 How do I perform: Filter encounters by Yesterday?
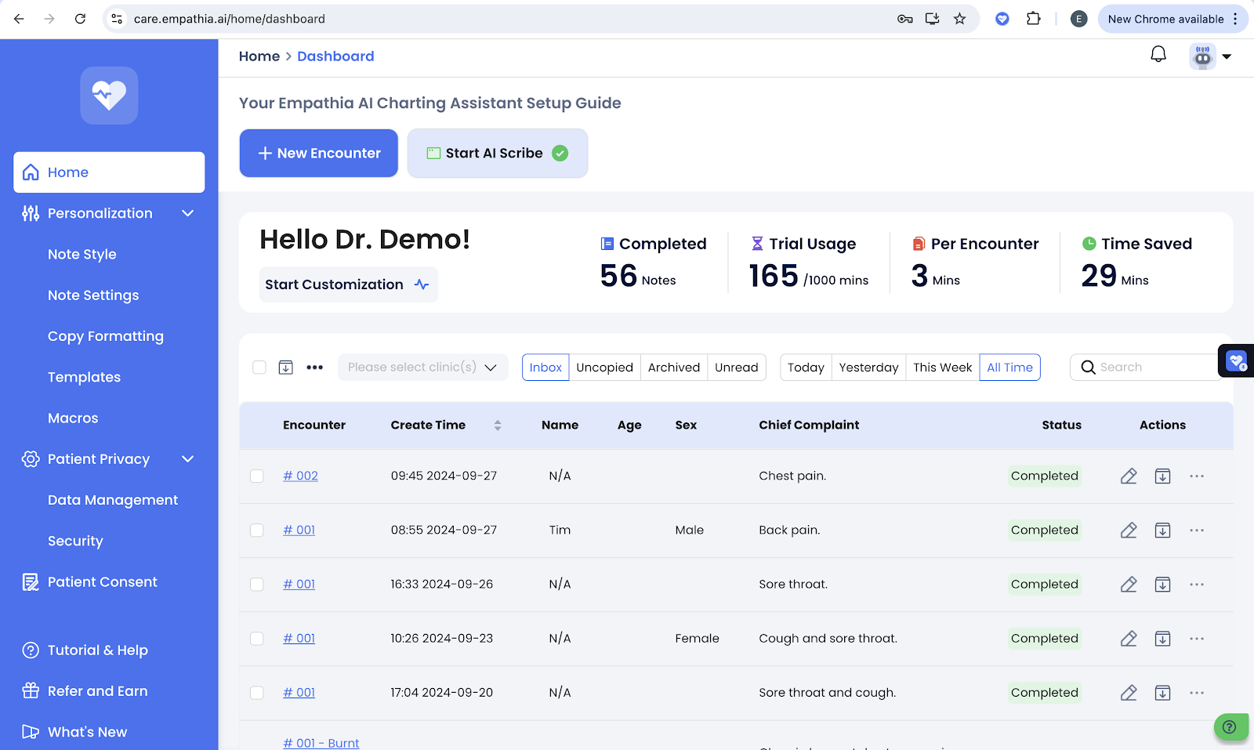pyautogui.click(x=868, y=367)
